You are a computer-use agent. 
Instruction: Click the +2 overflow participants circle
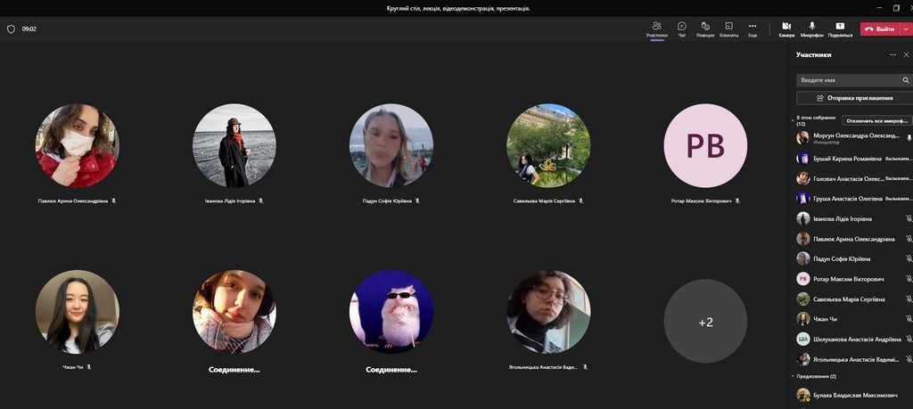[x=705, y=321]
